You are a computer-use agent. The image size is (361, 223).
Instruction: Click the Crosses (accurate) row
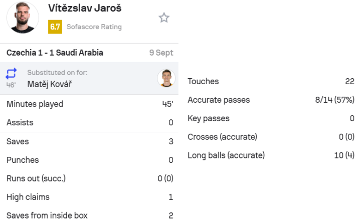point(271,137)
